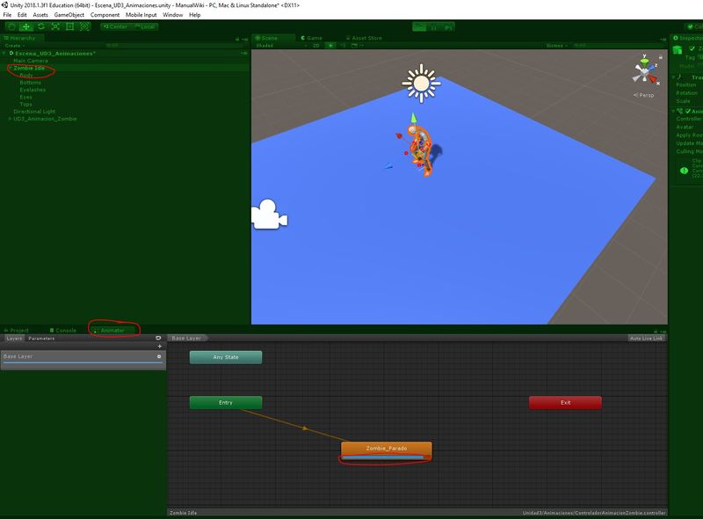Image resolution: width=703 pixels, height=519 pixels.
Task: Click the Directional Light sun gizmo
Action: pos(421,84)
